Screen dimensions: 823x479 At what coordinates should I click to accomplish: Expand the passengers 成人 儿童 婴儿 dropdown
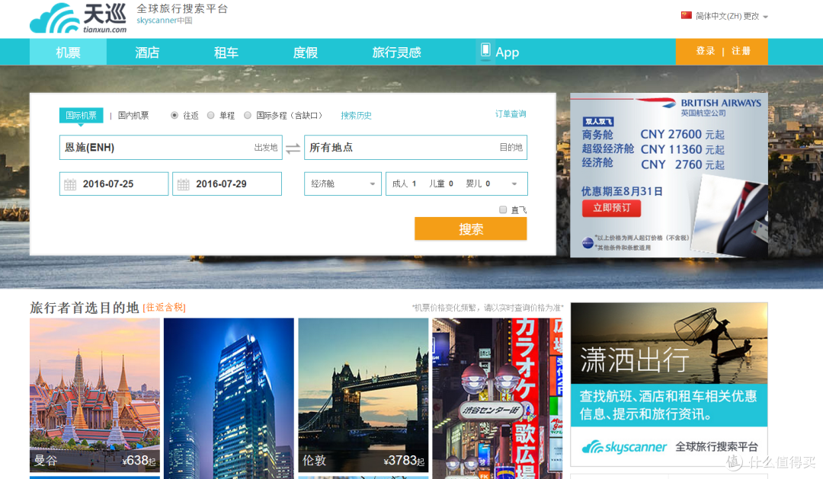(x=456, y=184)
